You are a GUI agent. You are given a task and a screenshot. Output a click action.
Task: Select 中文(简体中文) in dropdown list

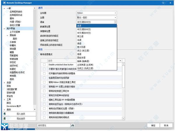[x=97, y=29]
